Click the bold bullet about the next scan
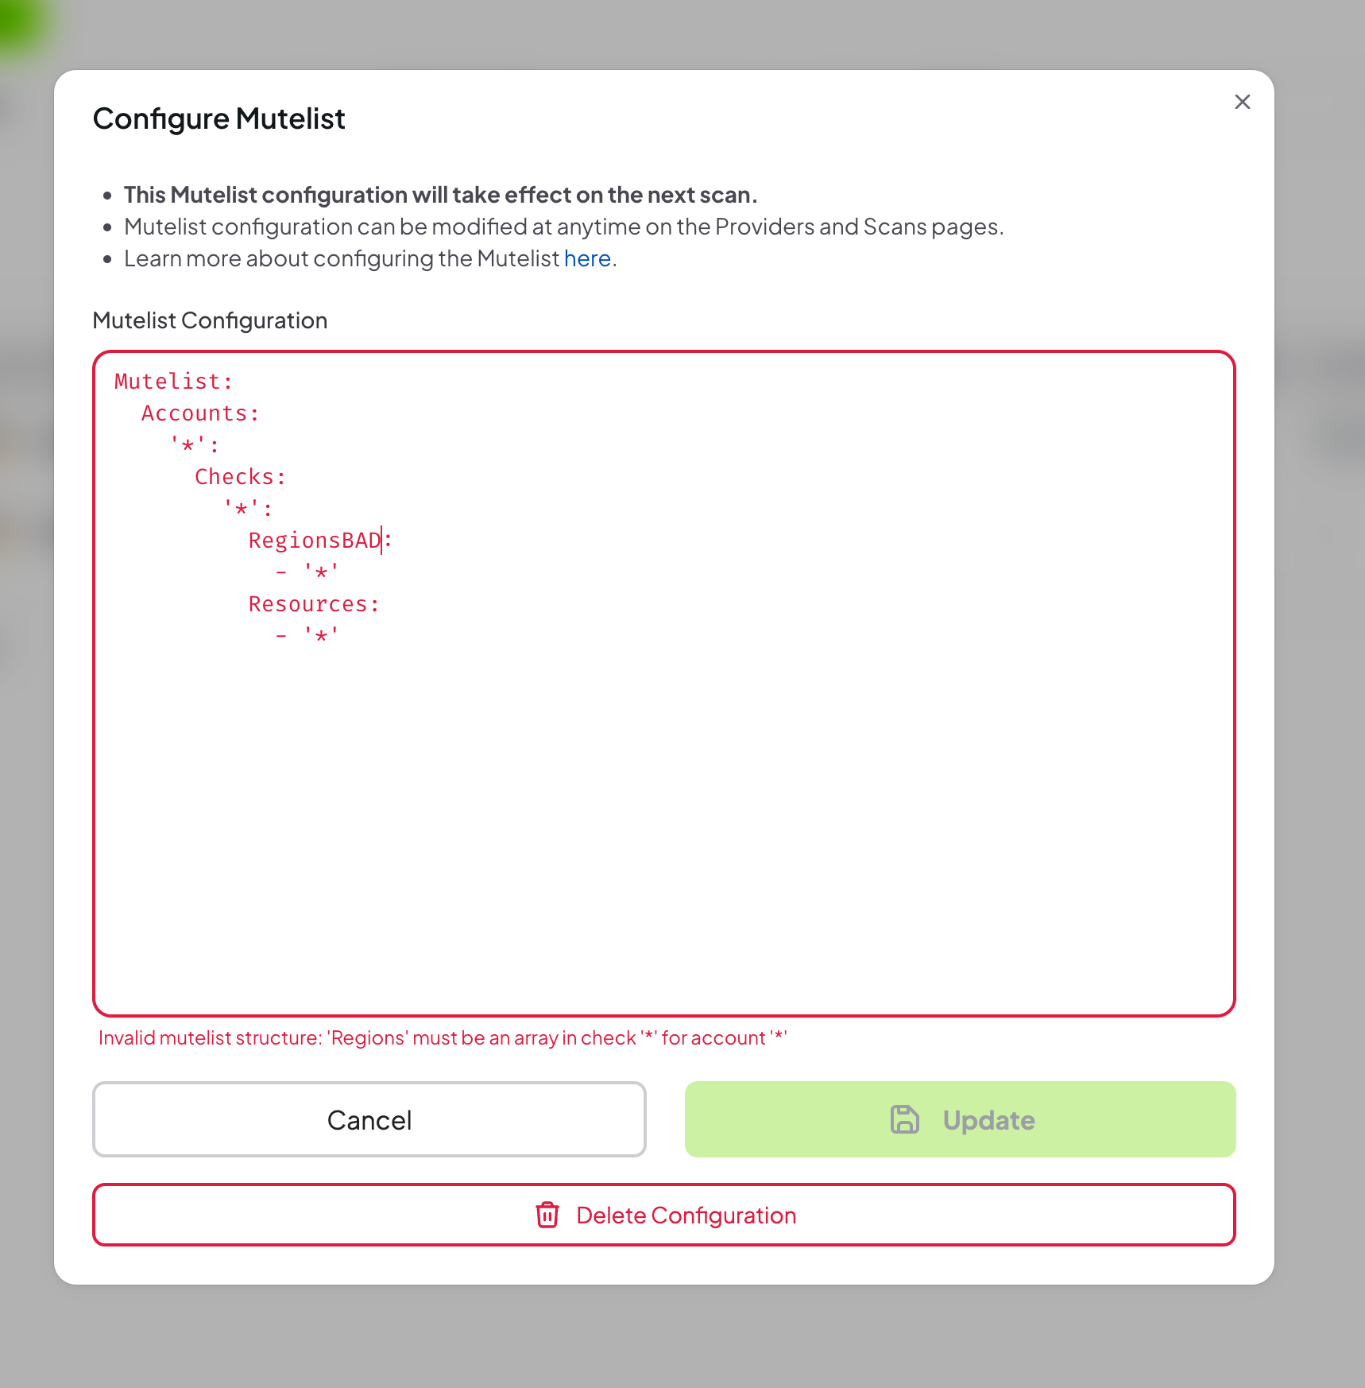The height and width of the screenshot is (1388, 1365). [x=440, y=195]
